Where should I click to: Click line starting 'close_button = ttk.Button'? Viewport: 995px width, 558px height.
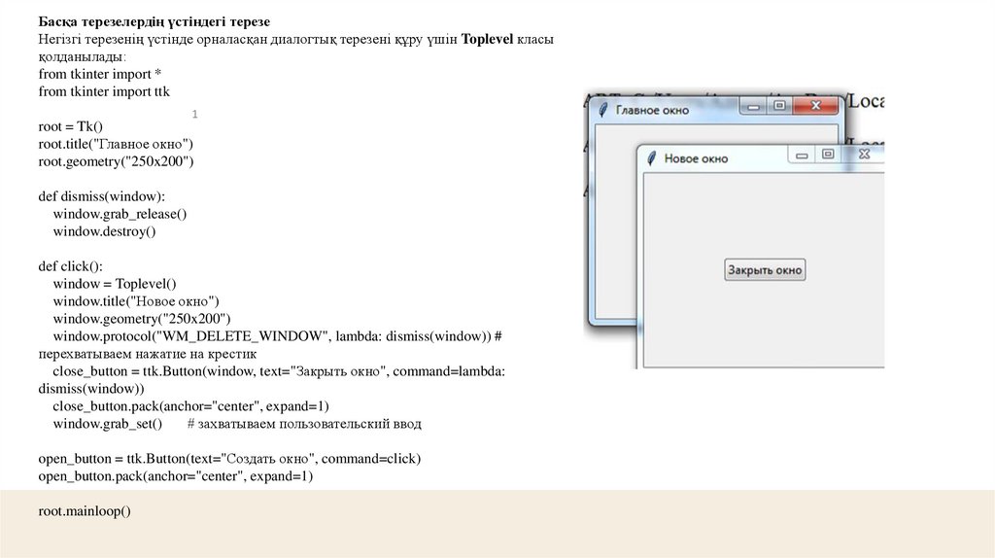pyautogui.click(x=279, y=370)
